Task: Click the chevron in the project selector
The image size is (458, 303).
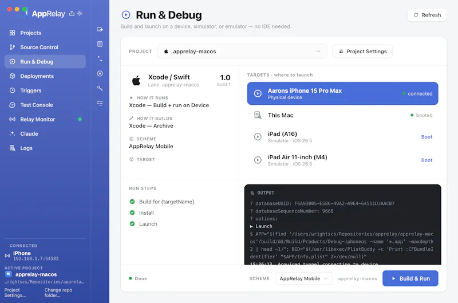Action: [318, 52]
